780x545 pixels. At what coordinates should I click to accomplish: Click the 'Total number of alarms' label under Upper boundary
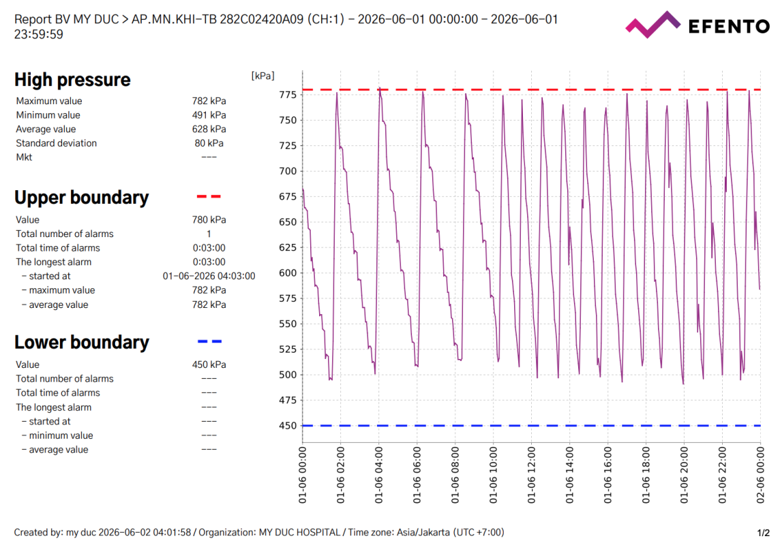[x=65, y=234]
